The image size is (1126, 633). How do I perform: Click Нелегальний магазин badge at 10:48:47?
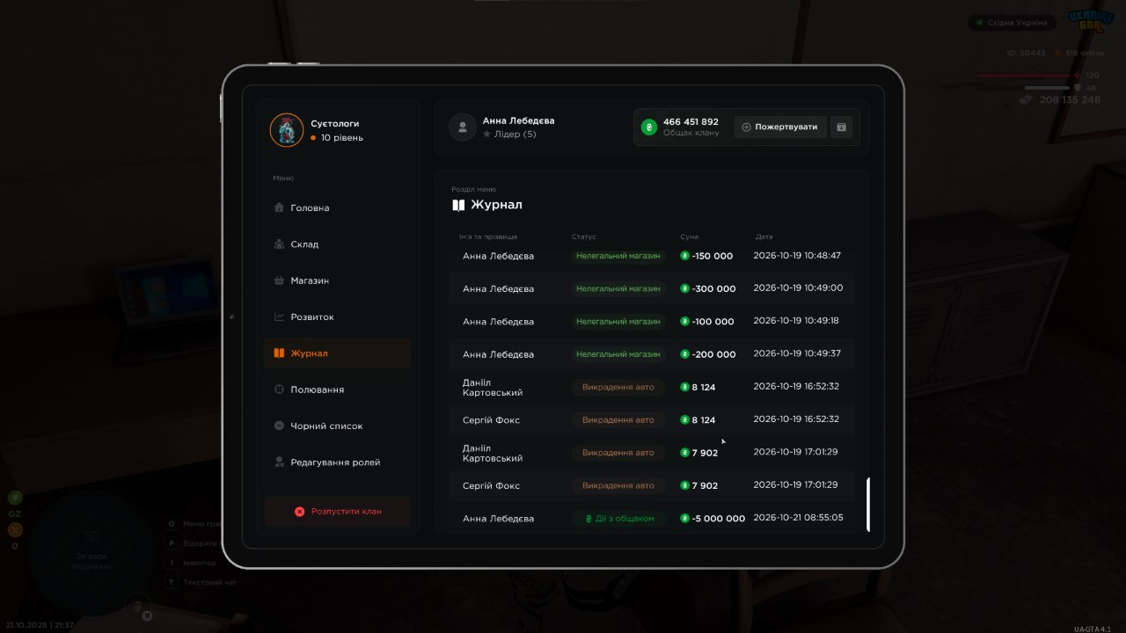click(618, 256)
